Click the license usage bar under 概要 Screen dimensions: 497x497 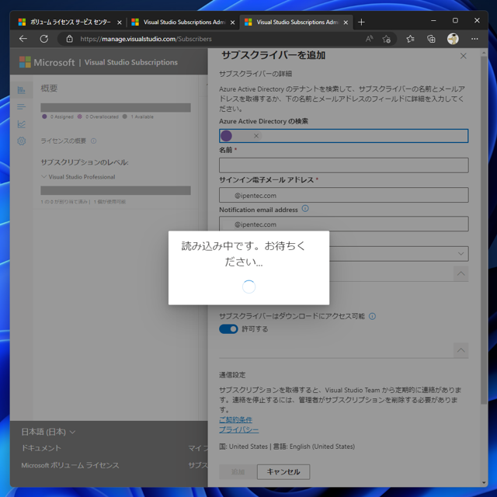coord(116,107)
